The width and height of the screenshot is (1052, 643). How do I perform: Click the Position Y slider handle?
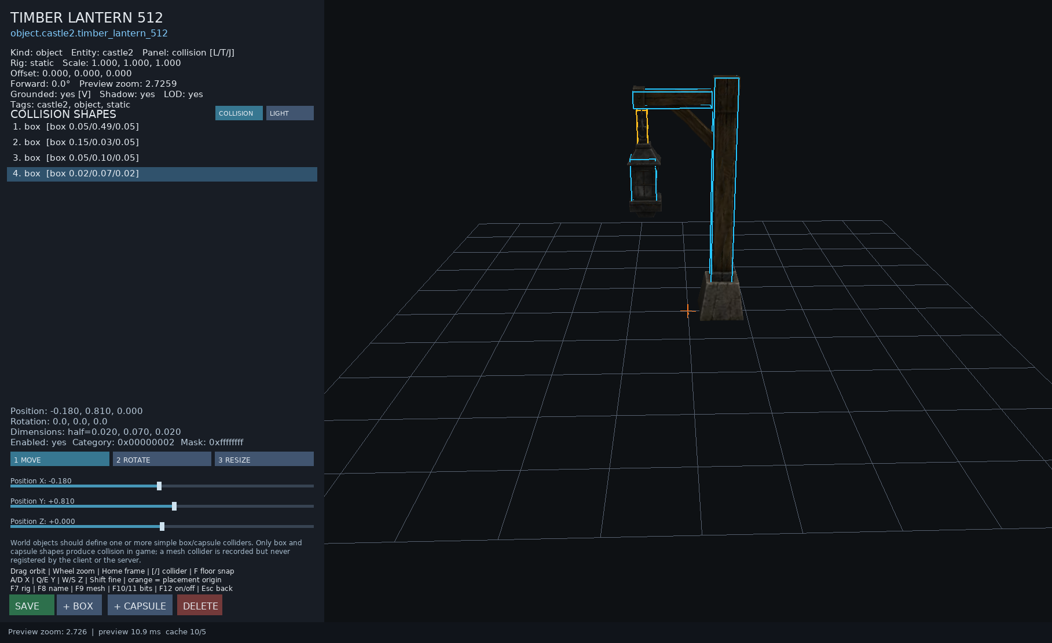pos(174,507)
